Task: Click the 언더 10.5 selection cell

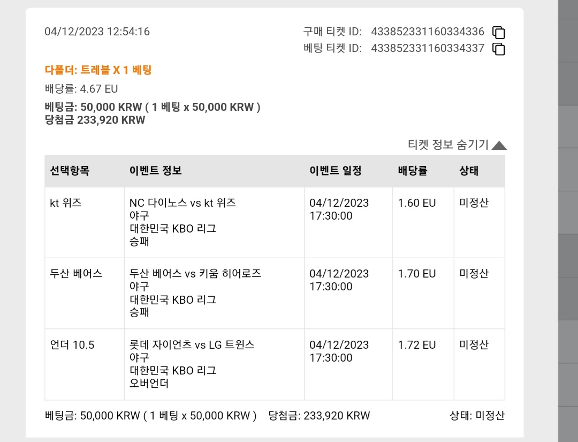Action: (85, 364)
